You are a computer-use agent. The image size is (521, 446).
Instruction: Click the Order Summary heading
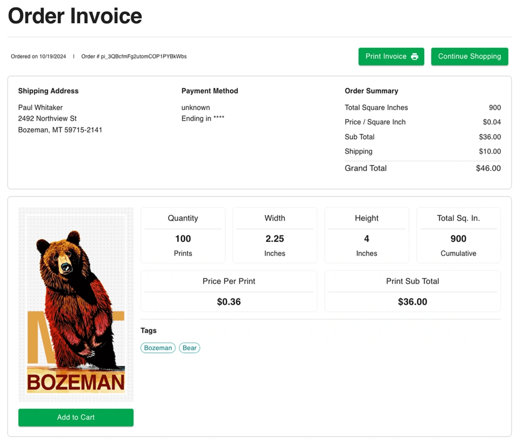(x=371, y=91)
